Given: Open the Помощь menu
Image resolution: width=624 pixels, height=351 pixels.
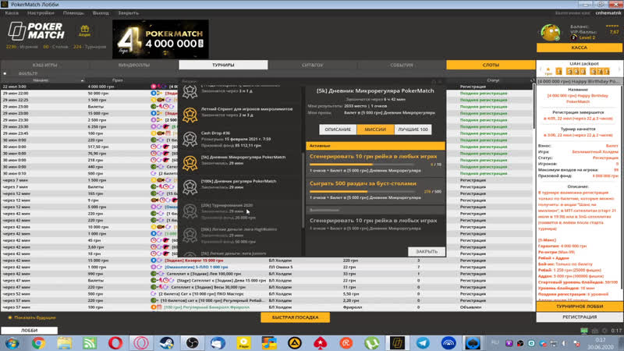Looking at the screenshot, I should [x=73, y=12].
